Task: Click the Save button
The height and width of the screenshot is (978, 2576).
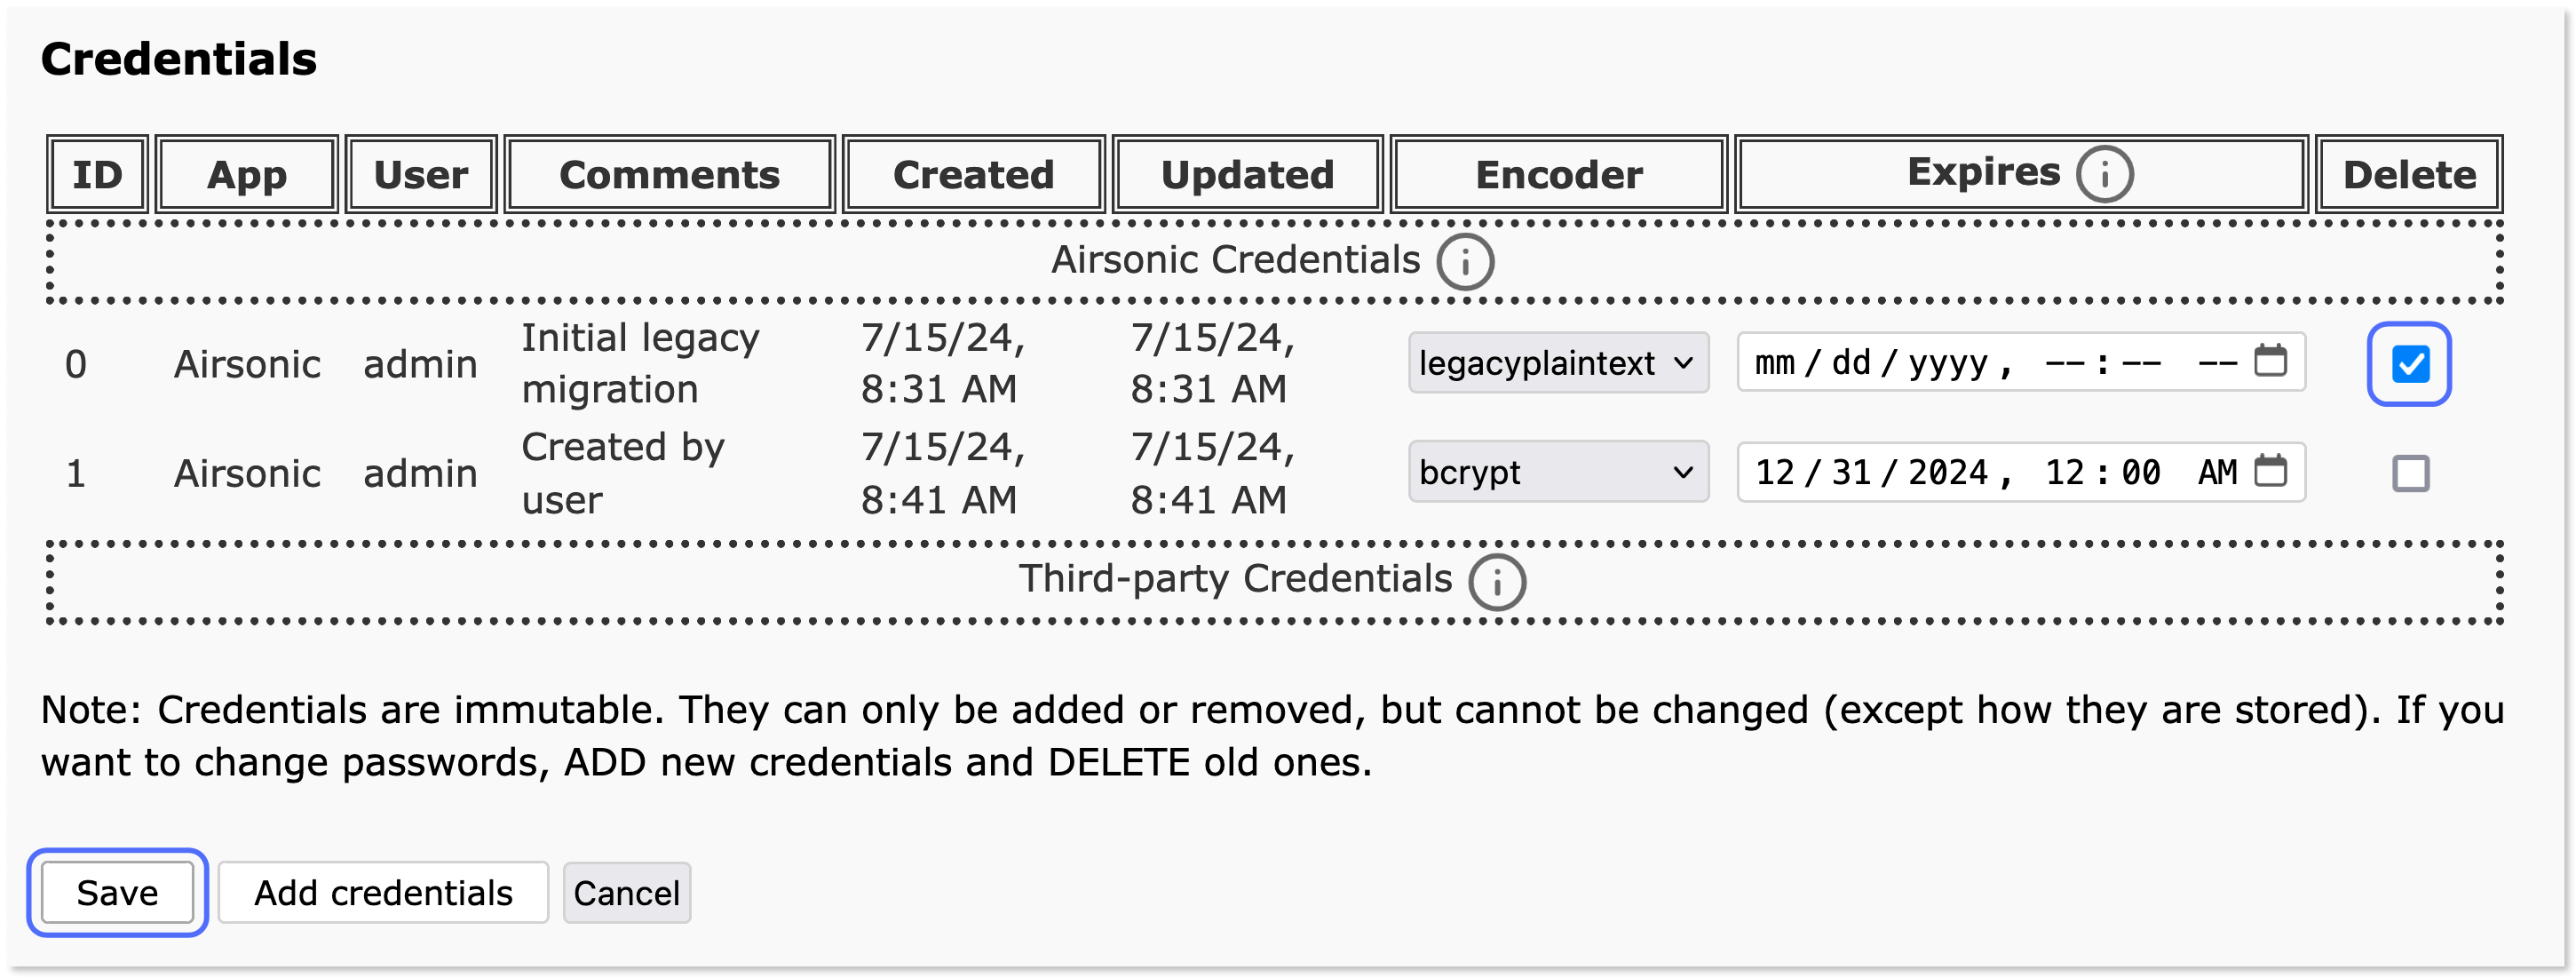Action: pos(117,892)
